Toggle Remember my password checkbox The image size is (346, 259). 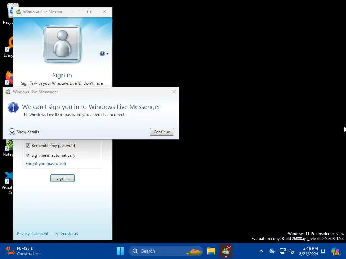[x=28, y=146]
